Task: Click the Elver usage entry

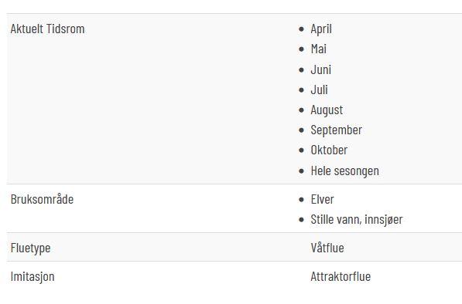Action: tap(322, 199)
